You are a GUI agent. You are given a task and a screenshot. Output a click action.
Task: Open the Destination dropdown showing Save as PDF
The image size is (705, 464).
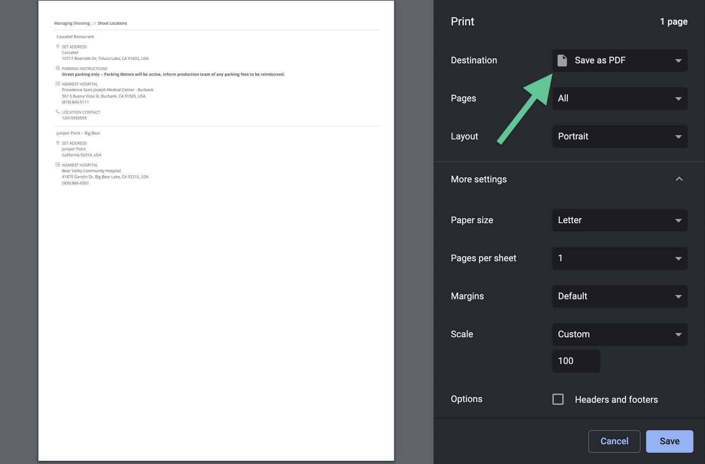coord(620,60)
